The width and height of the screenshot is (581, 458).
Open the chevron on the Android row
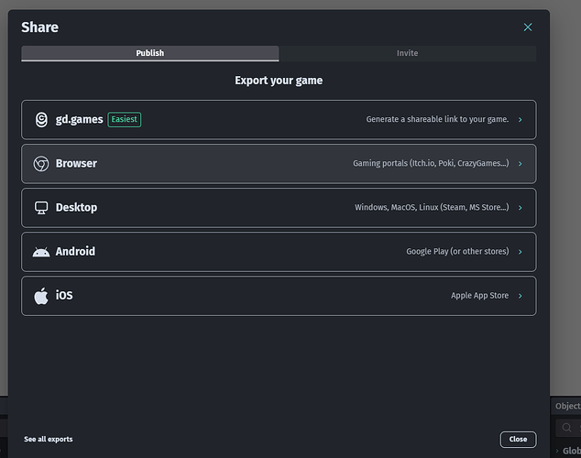[521, 252]
